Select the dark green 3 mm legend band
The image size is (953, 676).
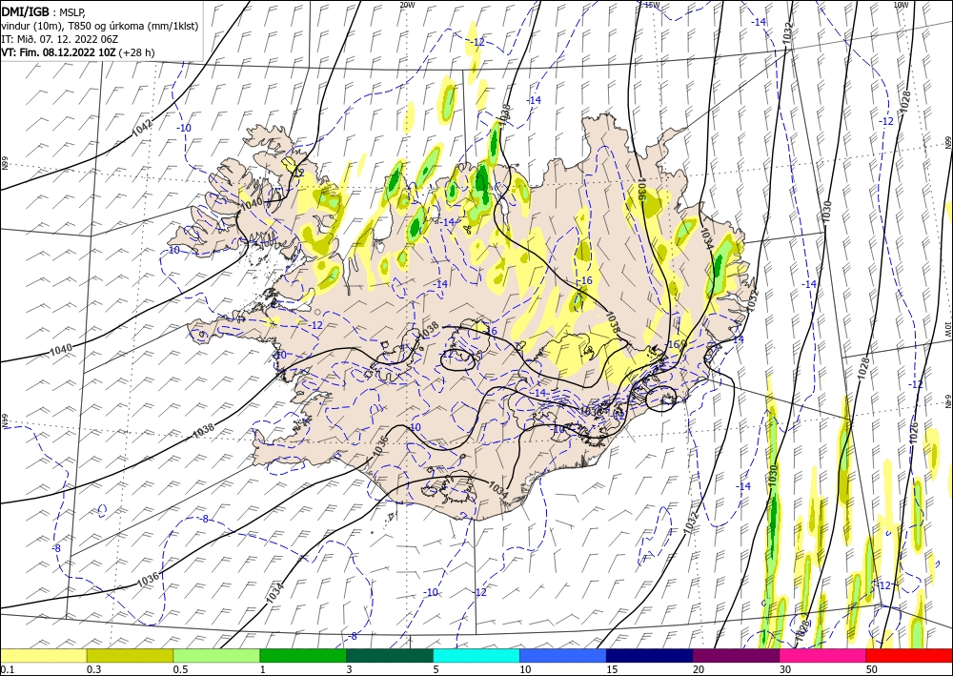click(x=390, y=655)
